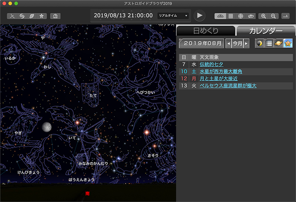Open 伝統的七夕 event link
Image resolution: width=296 pixels, height=202 pixels.
(211, 64)
